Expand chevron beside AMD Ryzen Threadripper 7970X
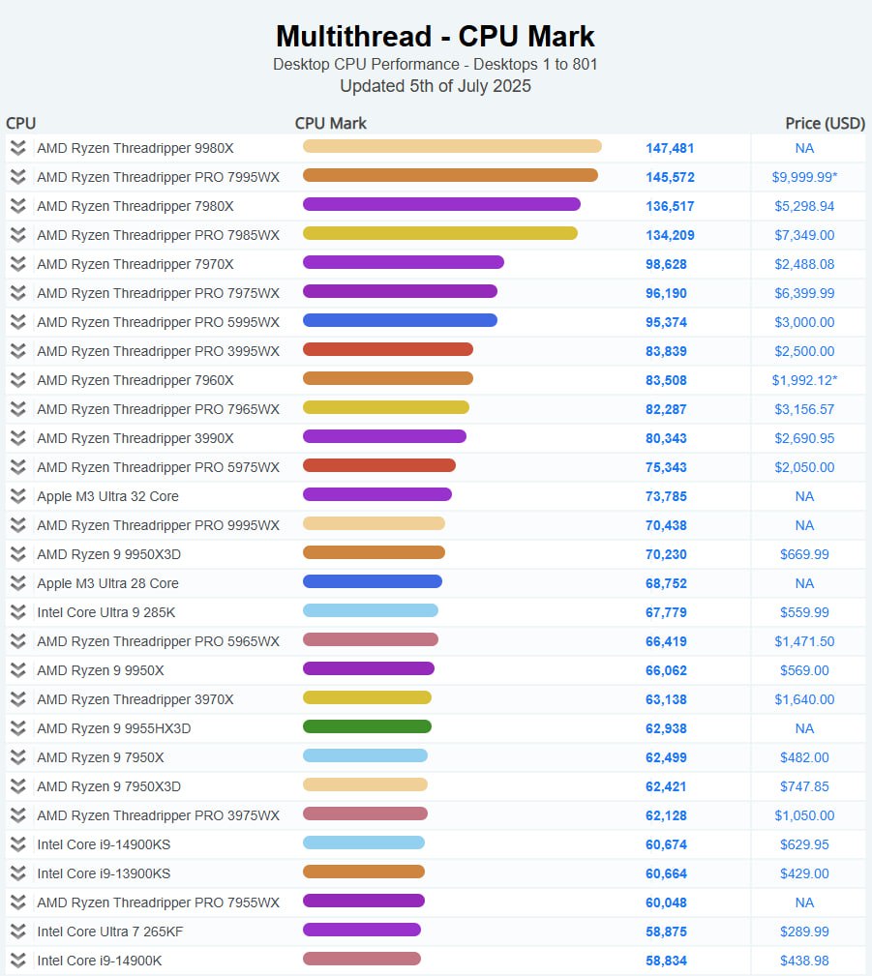 coord(18,264)
